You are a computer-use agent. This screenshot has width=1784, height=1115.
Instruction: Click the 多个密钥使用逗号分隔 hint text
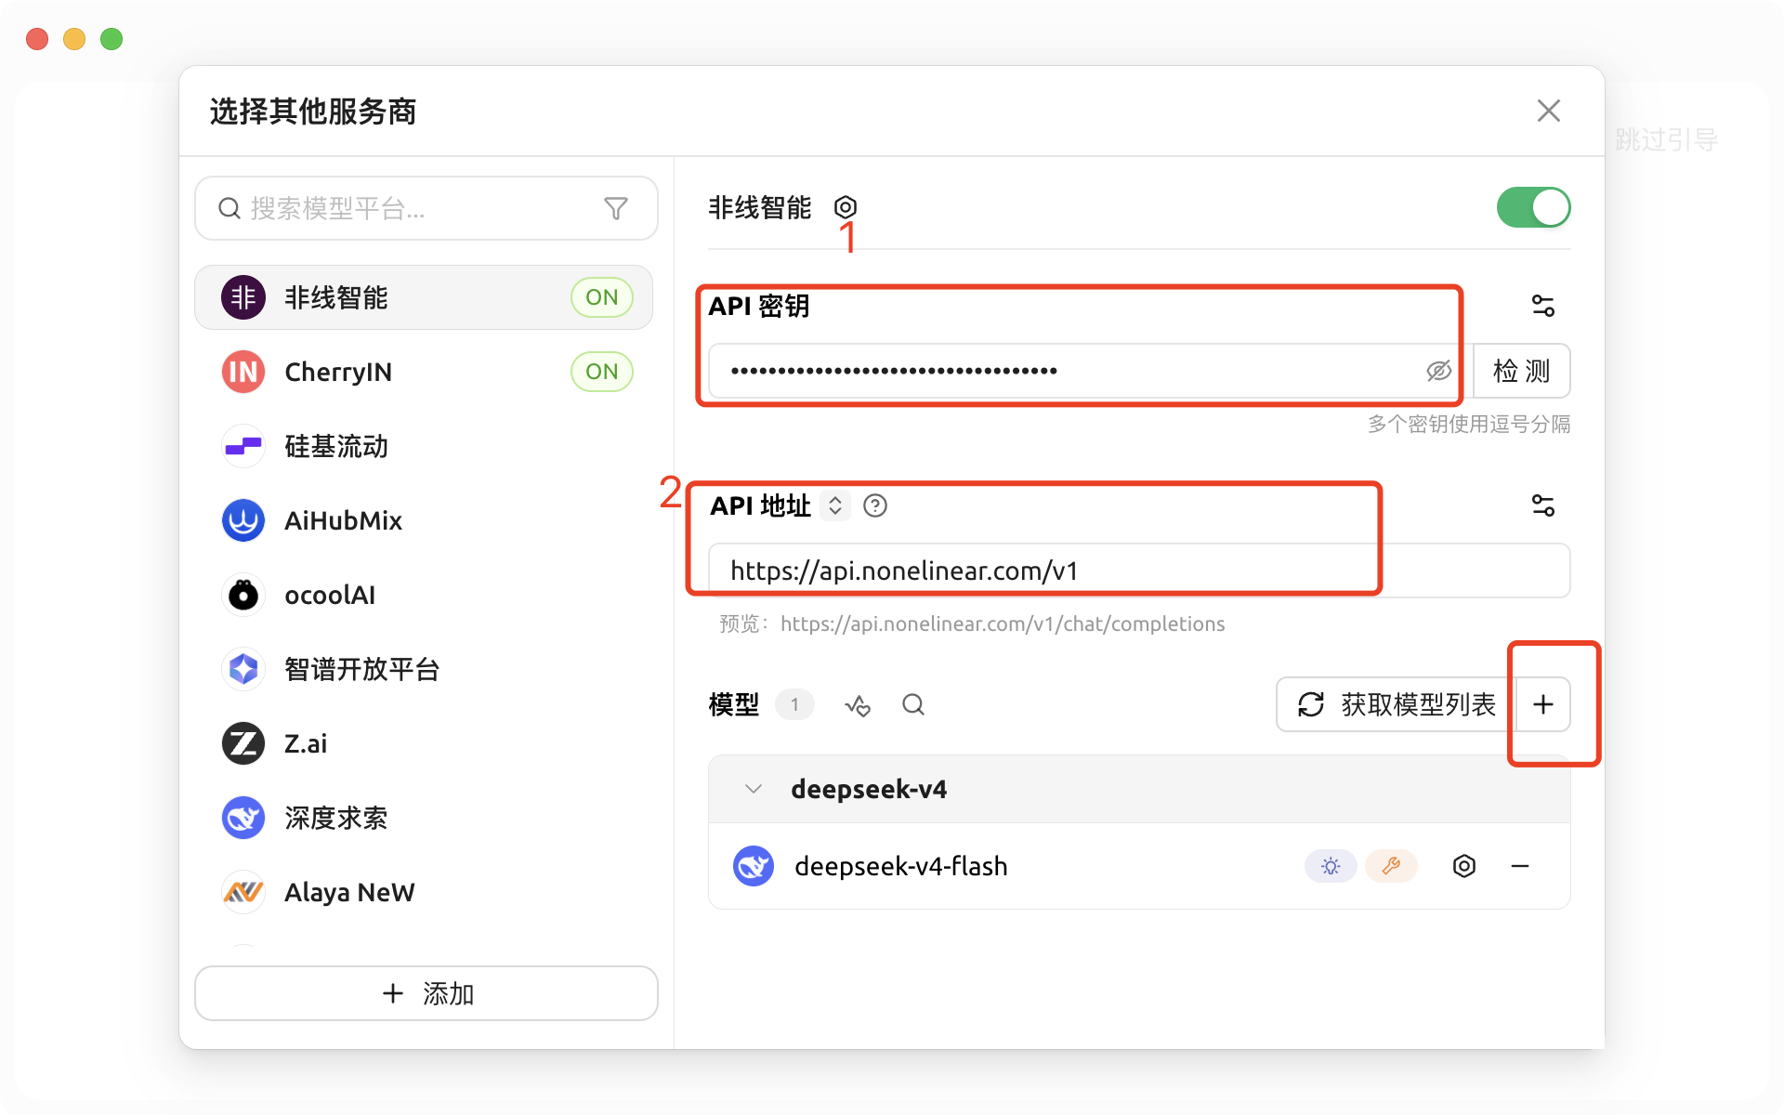[1469, 425]
